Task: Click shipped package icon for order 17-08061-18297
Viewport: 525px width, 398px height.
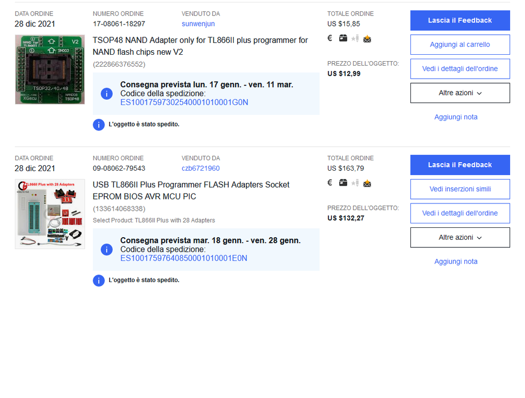Action: tap(343, 38)
